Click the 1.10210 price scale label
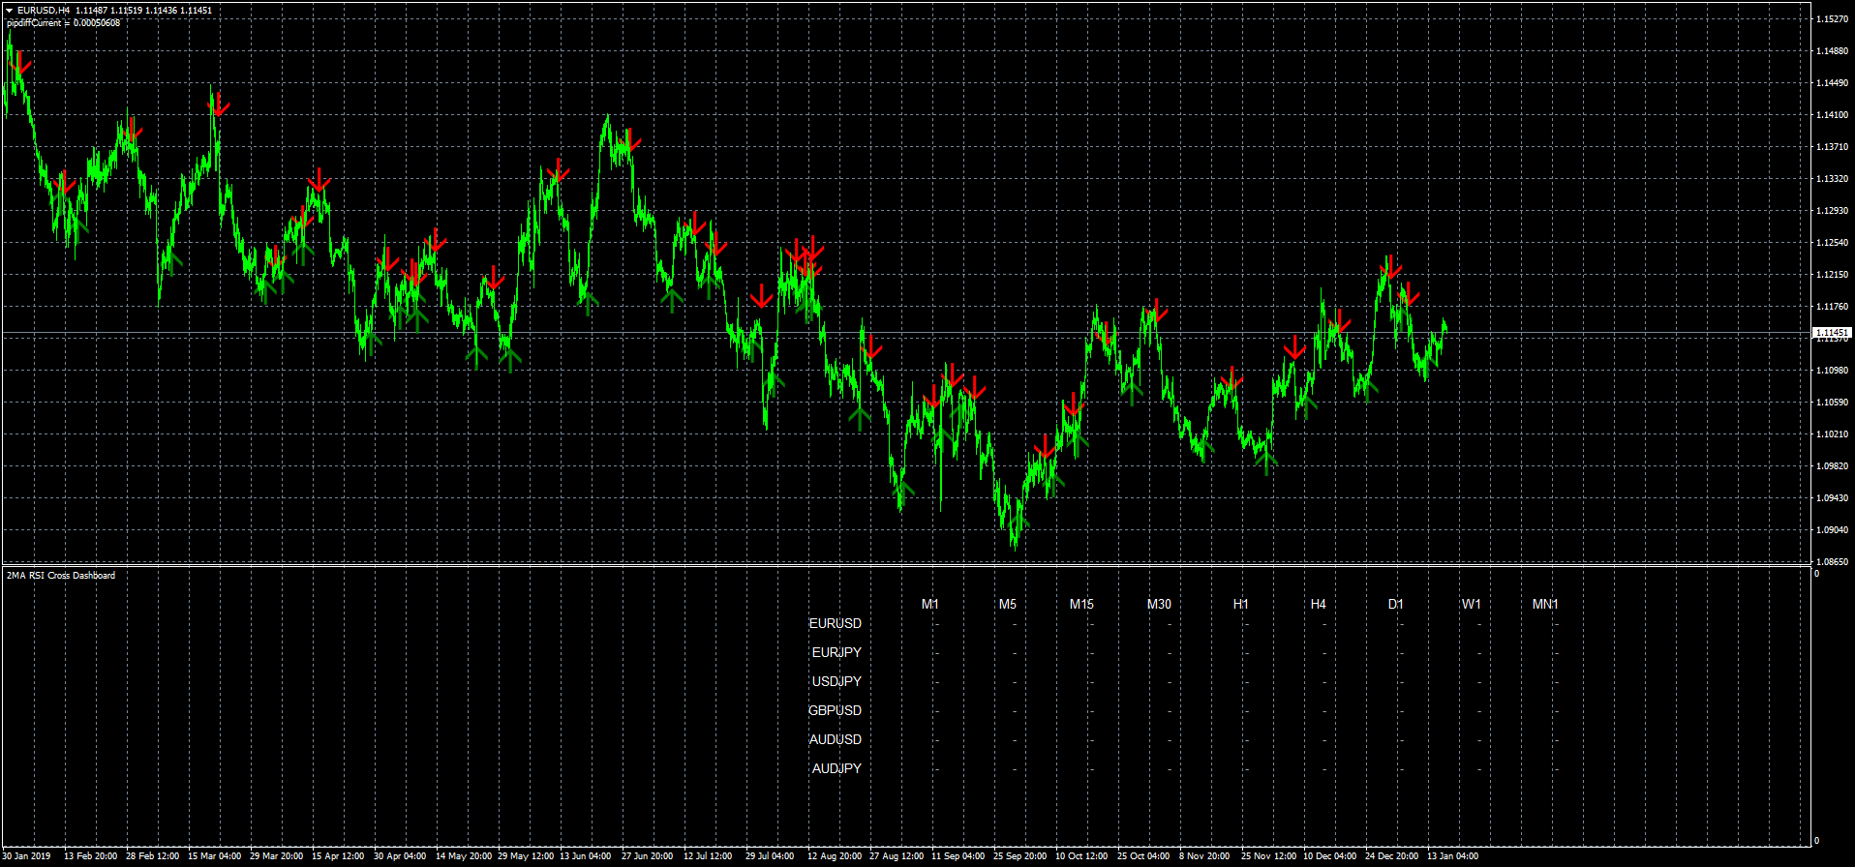The image size is (1855, 867). [x=1832, y=434]
